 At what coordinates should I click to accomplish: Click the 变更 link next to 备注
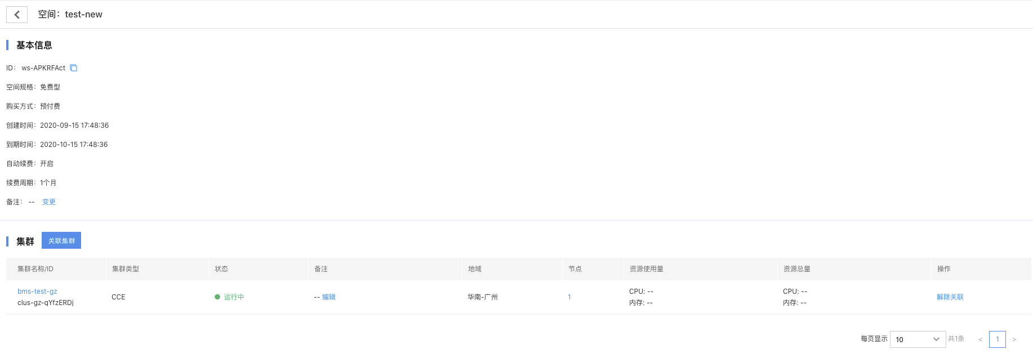pos(49,202)
